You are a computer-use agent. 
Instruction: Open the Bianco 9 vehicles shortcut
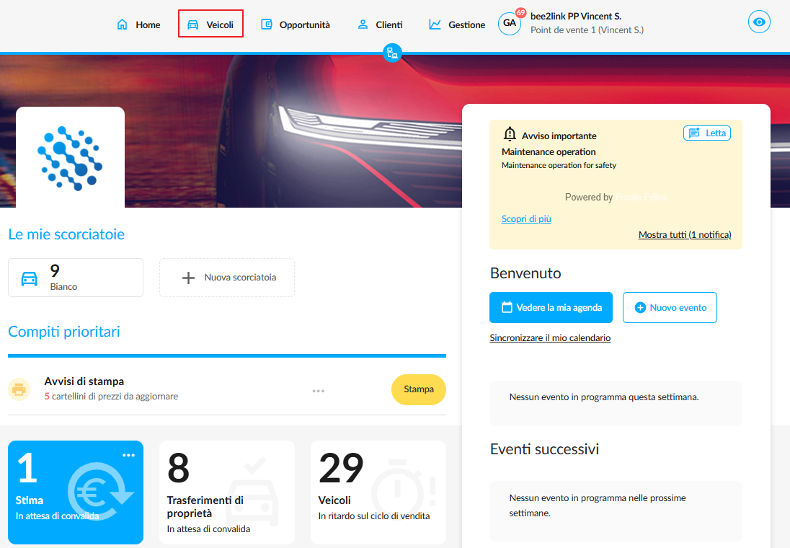(76, 278)
